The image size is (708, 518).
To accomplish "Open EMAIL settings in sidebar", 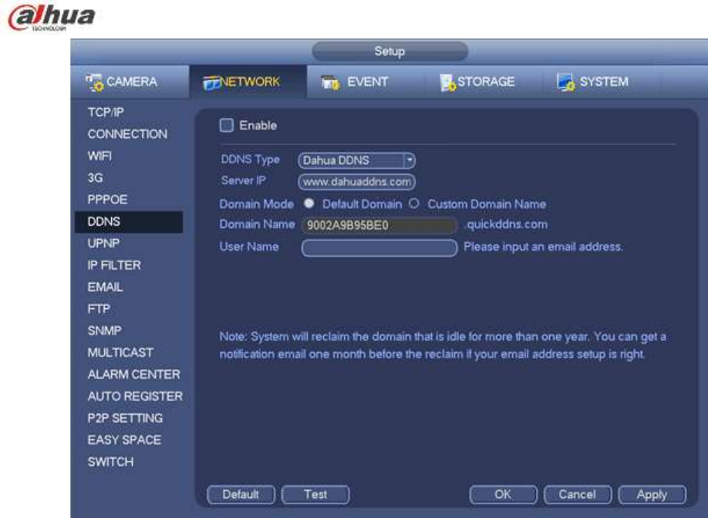I will (x=105, y=287).
